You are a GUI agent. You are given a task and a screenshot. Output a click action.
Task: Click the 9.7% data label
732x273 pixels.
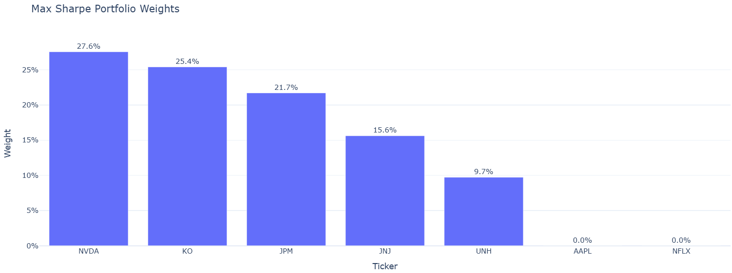coord(484,172)
